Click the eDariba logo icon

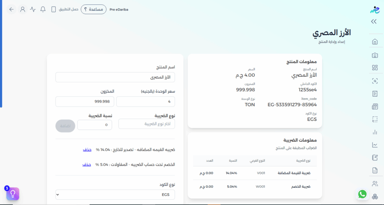point(375,10)
